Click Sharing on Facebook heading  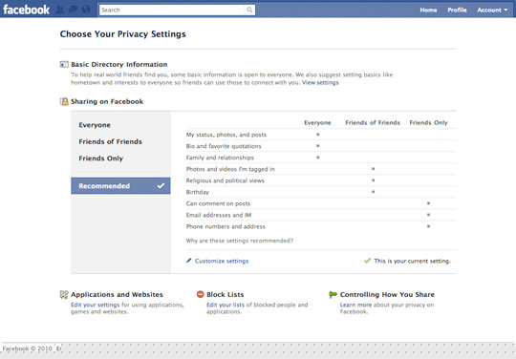pos(107,101)
